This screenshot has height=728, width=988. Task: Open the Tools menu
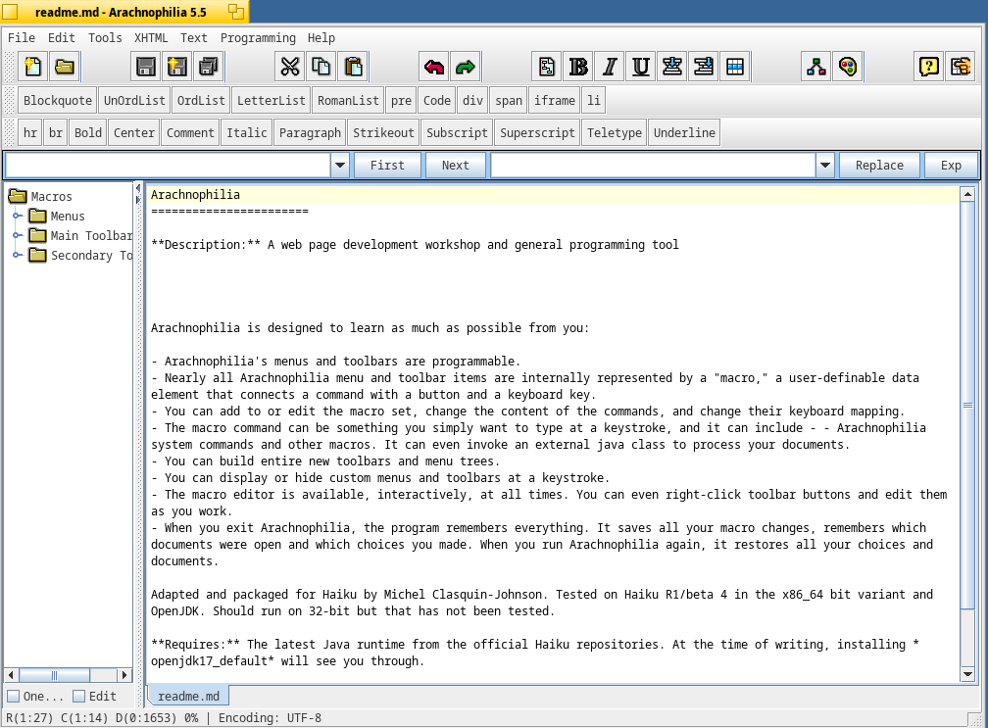point(105,38)
